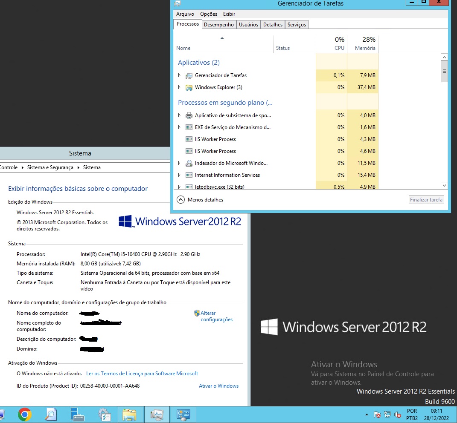
Task: Select the Aplicativos (2) group header
Action: (199, 63)
